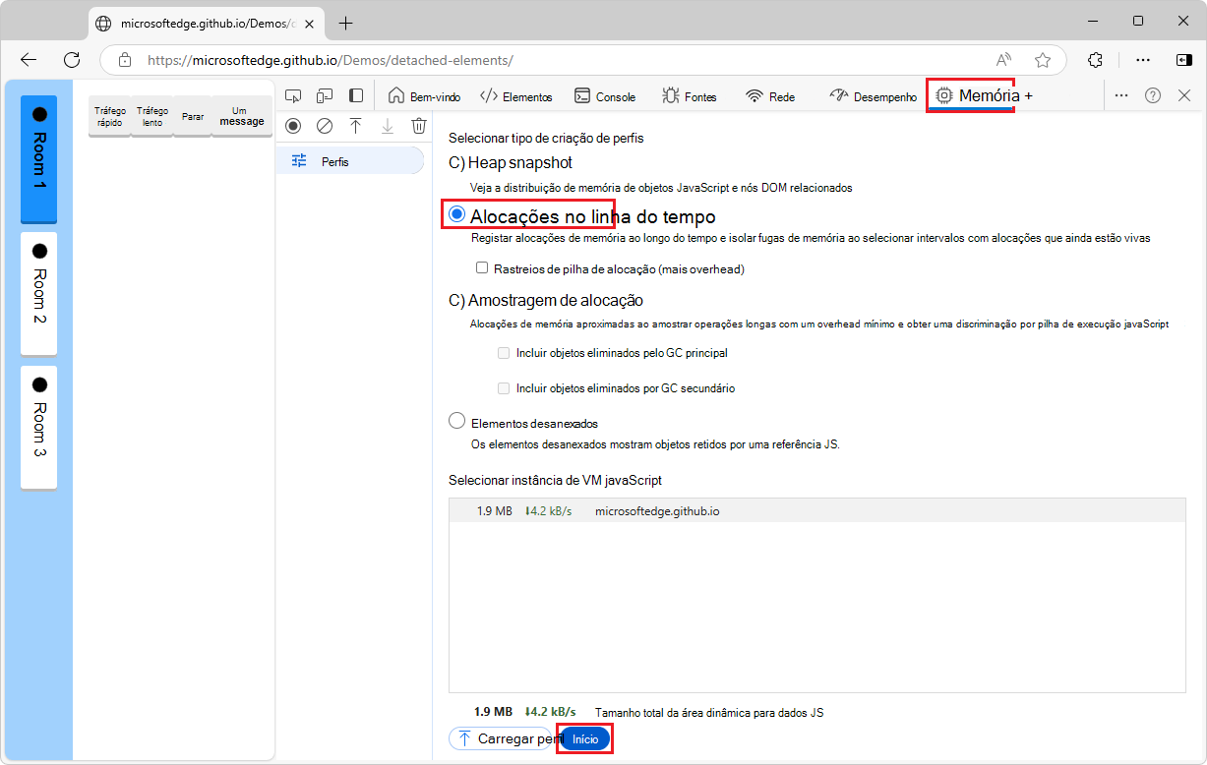Open the Rede tab
The height and width of the screenshot is (765, 1207).
tap(770, 96)
